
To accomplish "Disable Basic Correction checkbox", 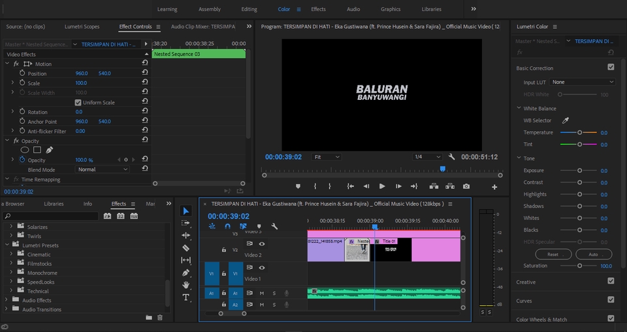I will click(x=611, y=67).
